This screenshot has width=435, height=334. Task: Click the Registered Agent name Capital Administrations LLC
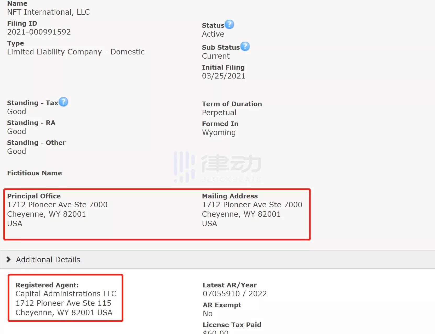[66, 294]
